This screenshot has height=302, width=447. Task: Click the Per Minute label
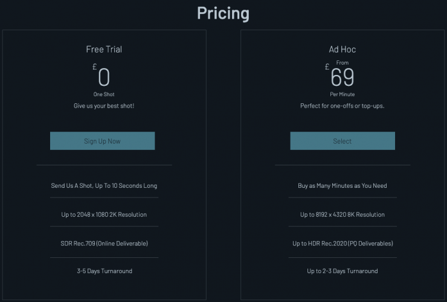coord(342,94)
